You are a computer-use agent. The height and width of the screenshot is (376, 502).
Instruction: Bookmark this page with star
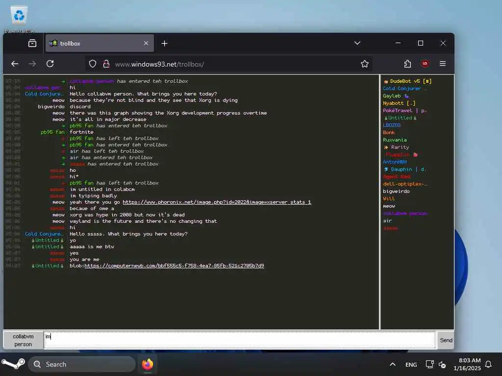pos(365,64)
